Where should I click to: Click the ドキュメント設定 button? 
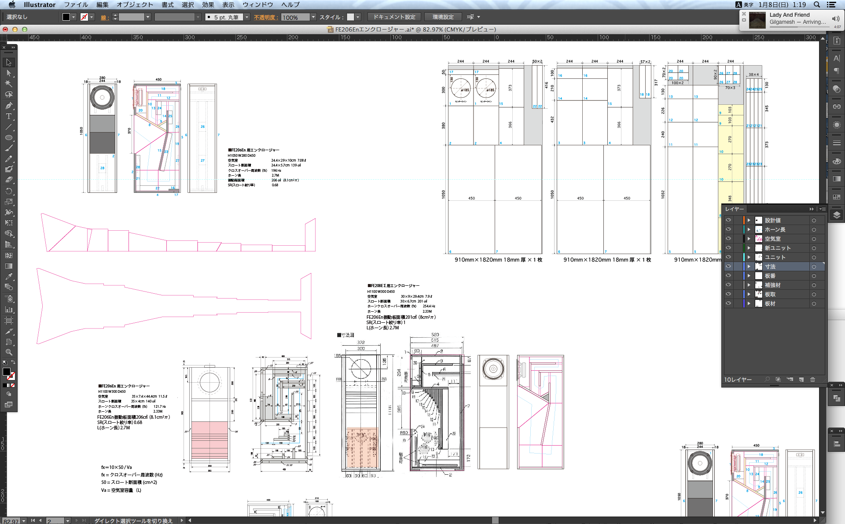tap(394, 17)
